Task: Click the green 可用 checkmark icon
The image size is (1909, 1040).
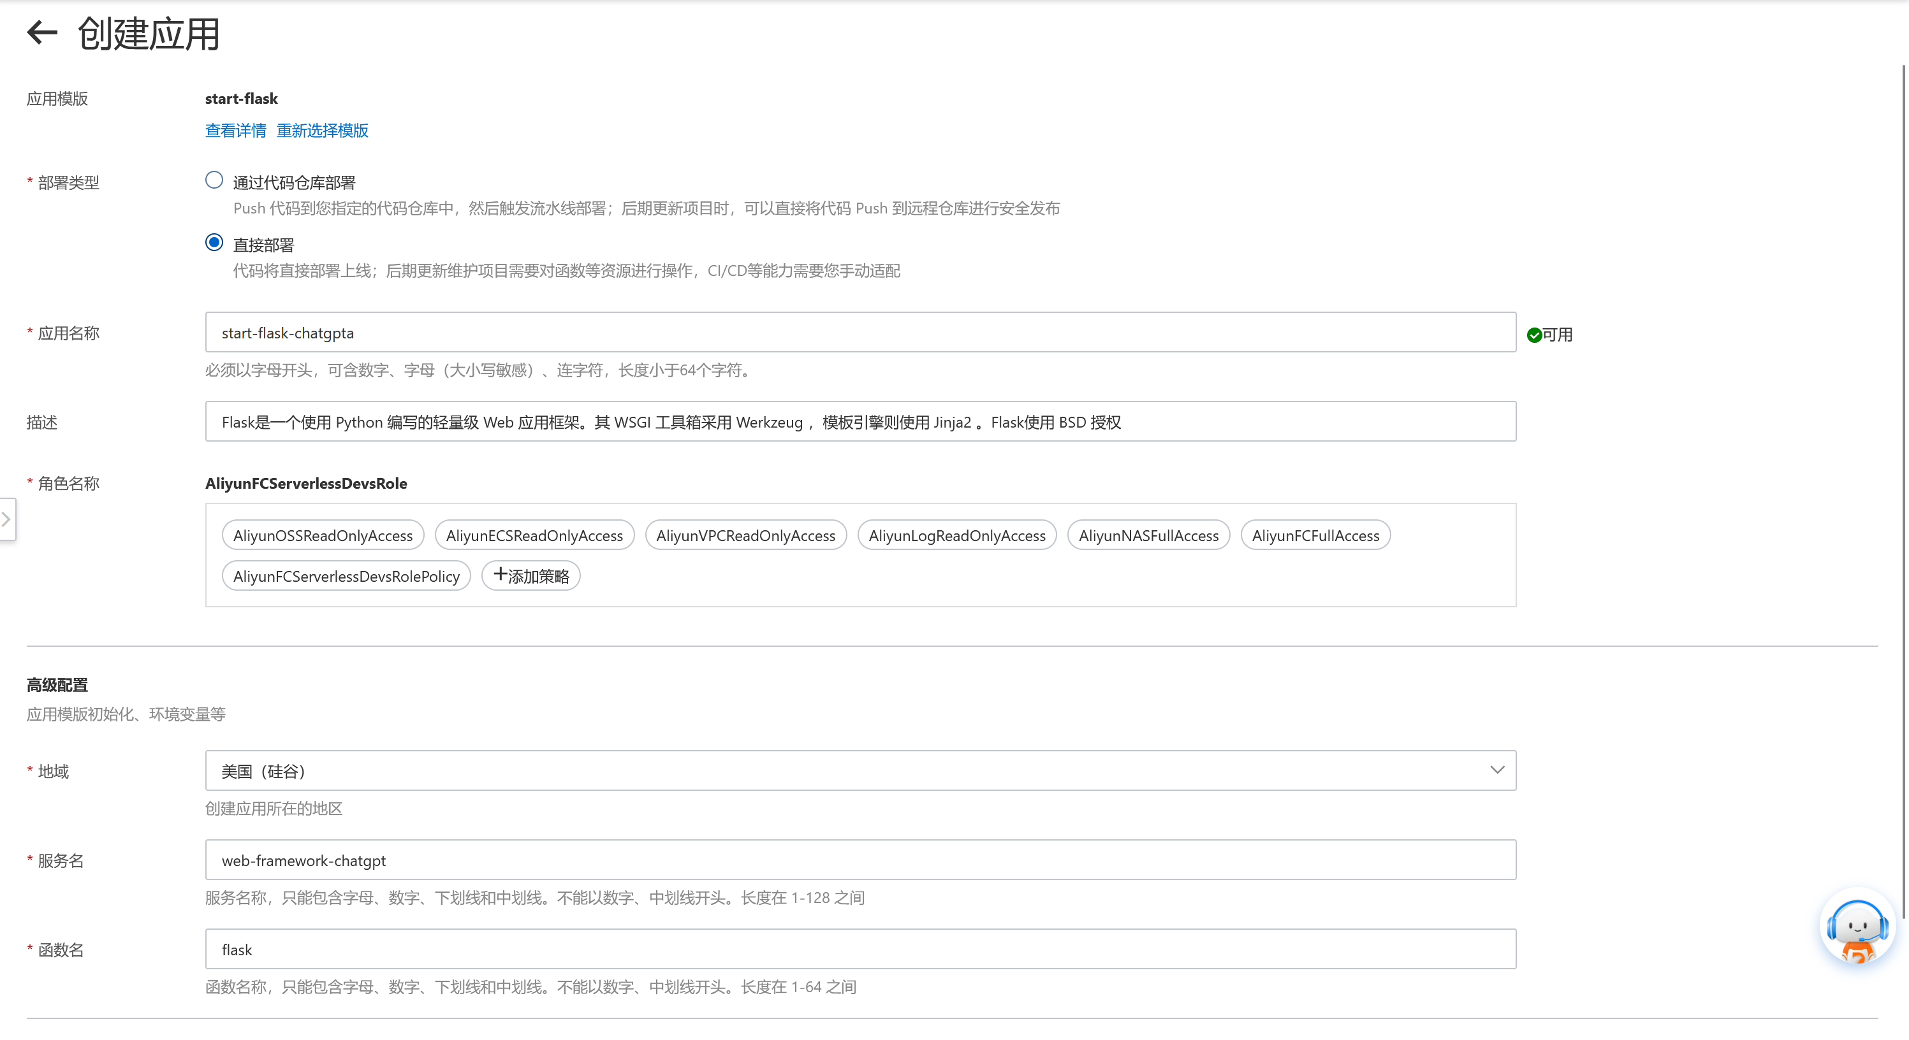Action: pyautogui.click(x=1534, y=334)
